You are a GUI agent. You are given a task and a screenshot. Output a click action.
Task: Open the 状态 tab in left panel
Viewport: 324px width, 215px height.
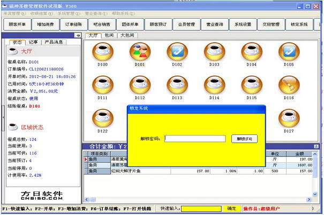point(17,42)
